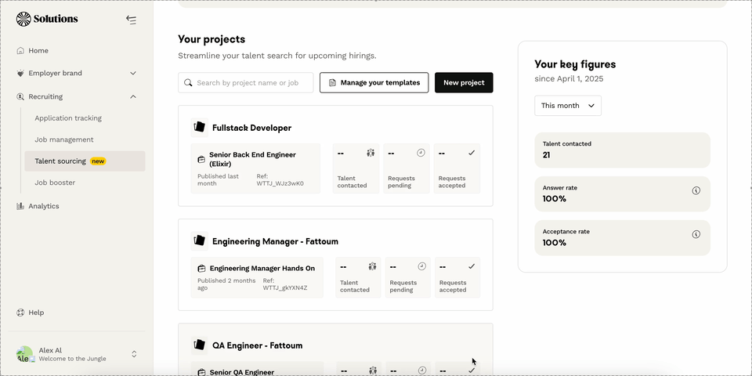Click the Manage your templates button

(374, 82)
